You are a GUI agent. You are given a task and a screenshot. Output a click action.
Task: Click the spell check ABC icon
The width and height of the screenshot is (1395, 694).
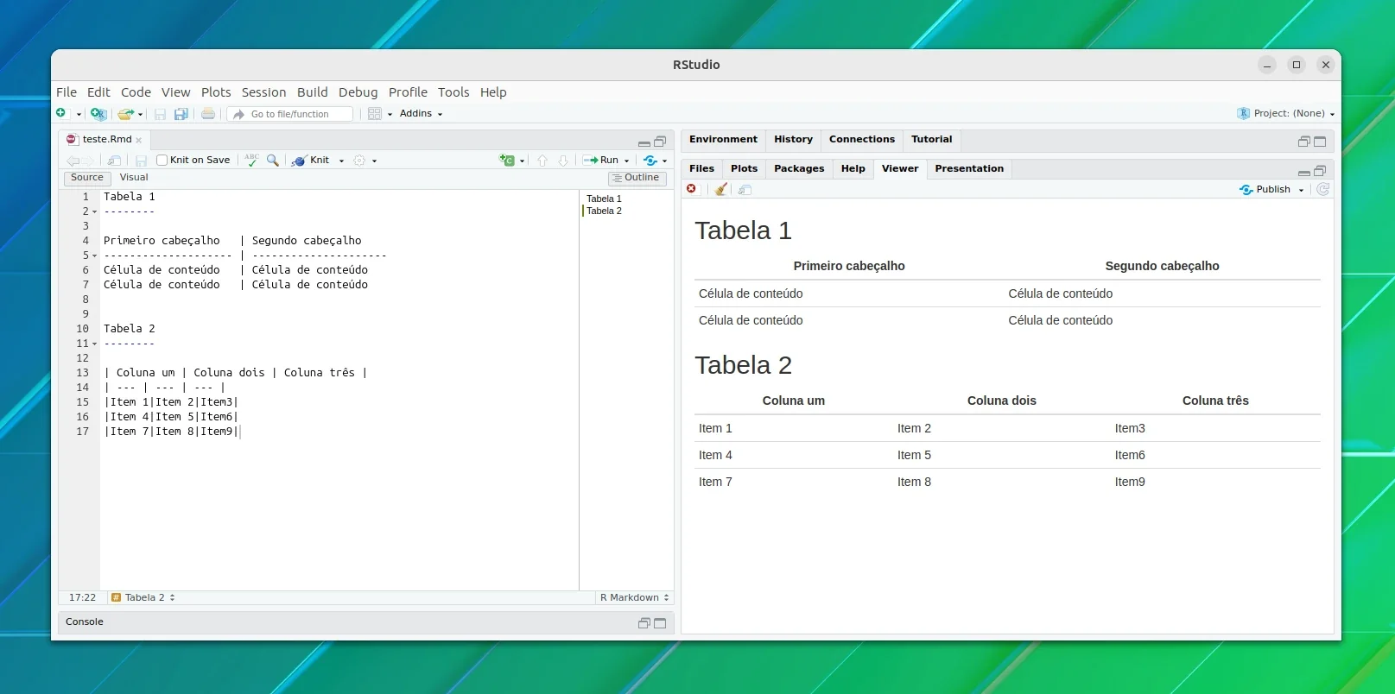click(251, 160)
